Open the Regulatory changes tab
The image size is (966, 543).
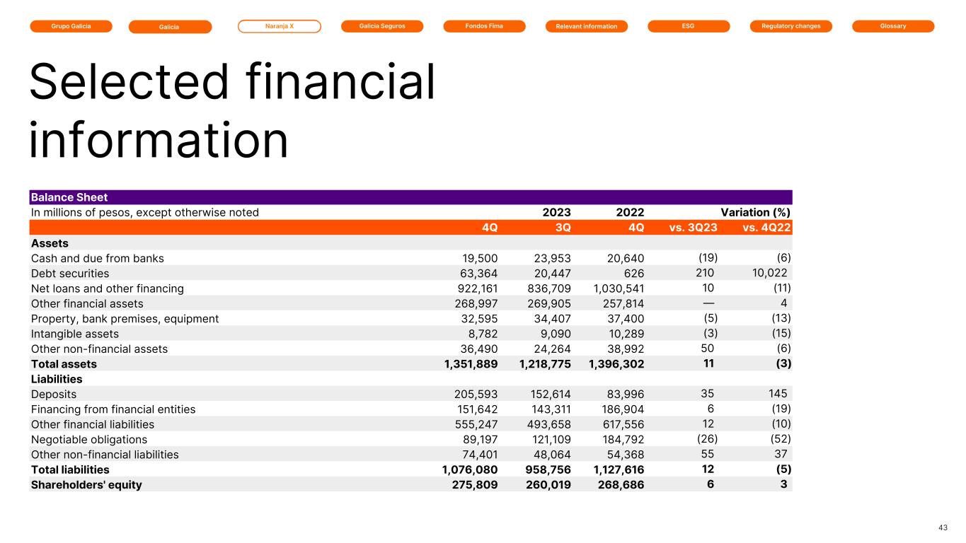click(x=790, y=26)
